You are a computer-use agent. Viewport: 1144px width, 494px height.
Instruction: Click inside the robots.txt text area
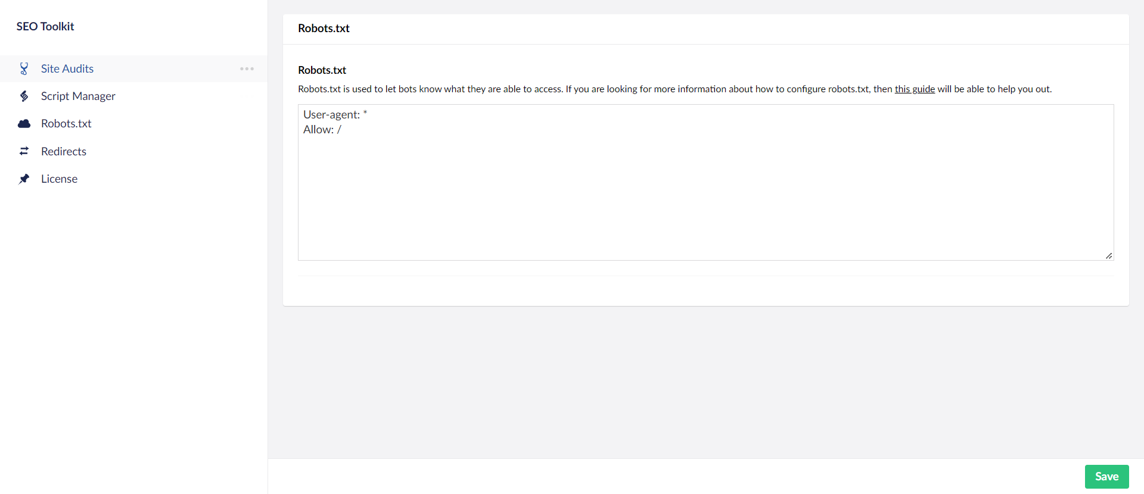click(705, 182)
